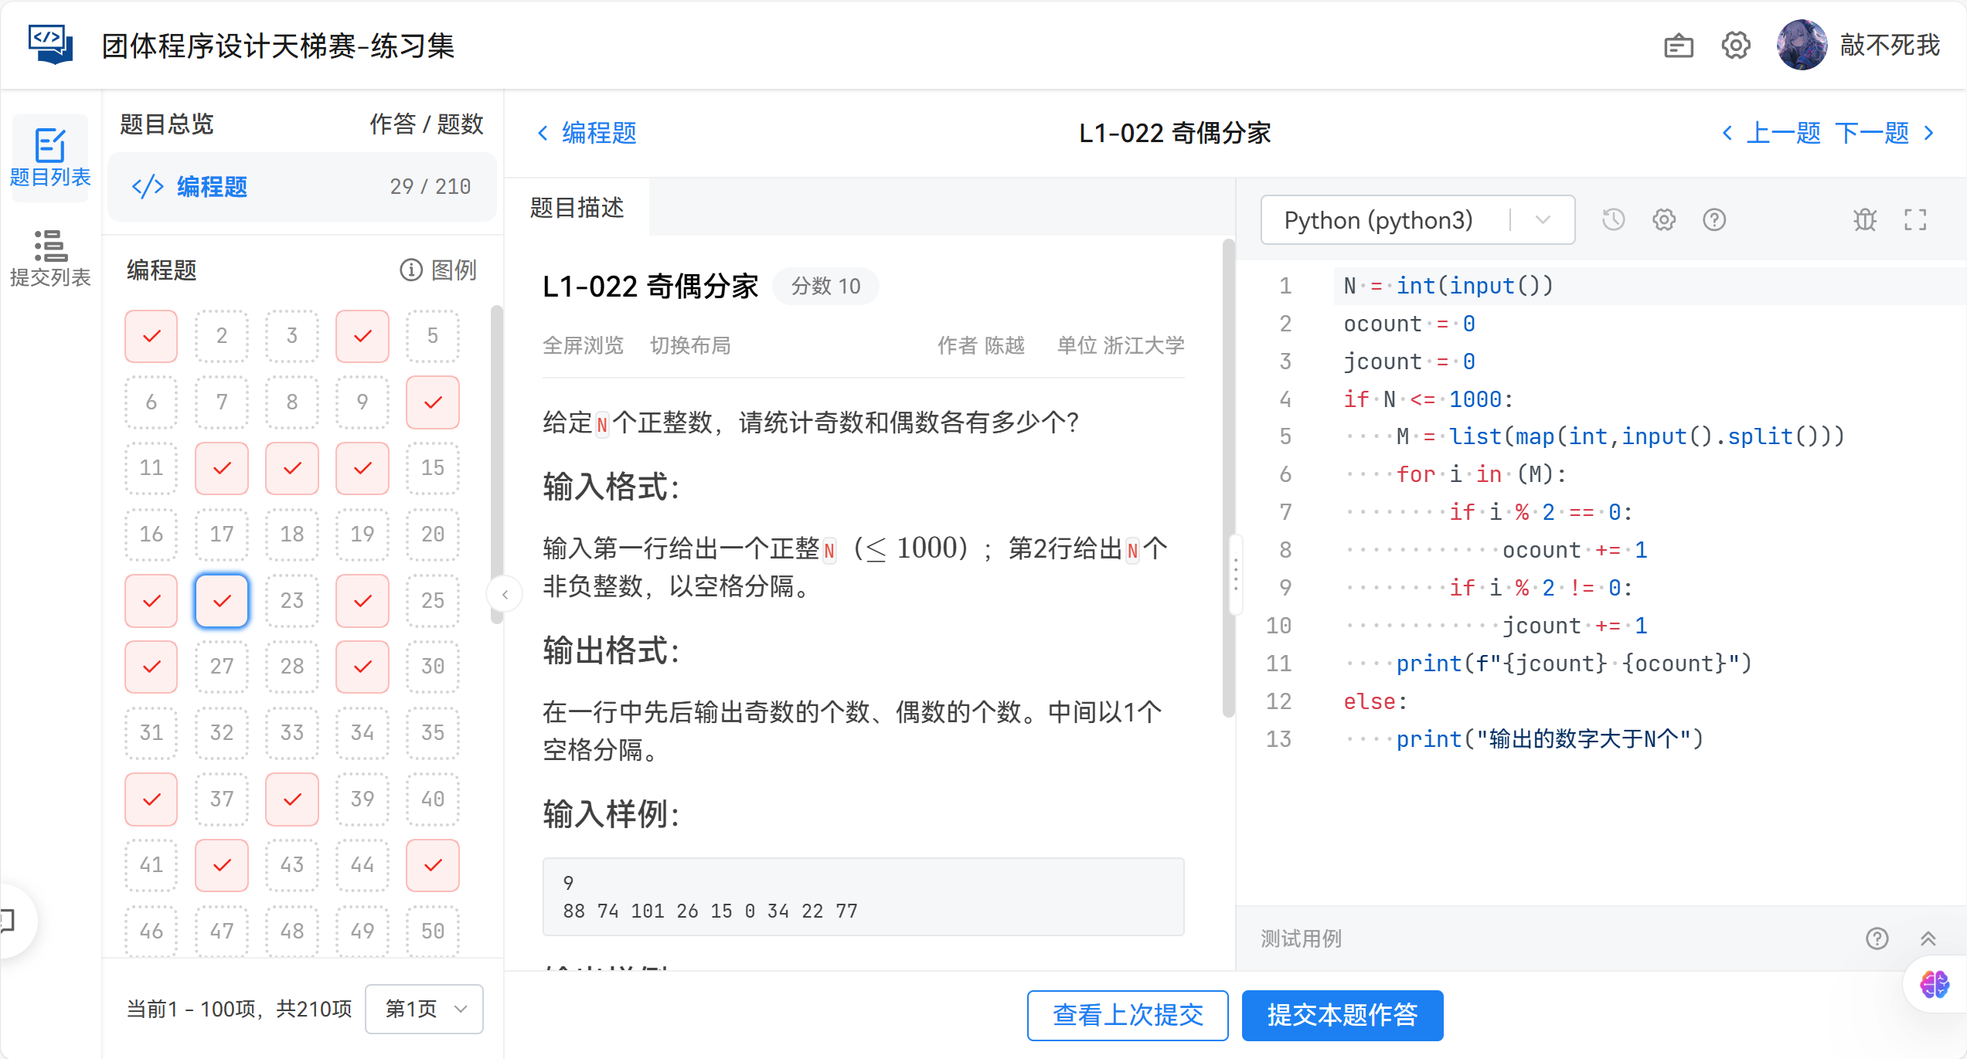The height and width of the screenshot is (1059, 1967).
Task: Open the settings gear in the top header
Action: (x=1736, y=46)
